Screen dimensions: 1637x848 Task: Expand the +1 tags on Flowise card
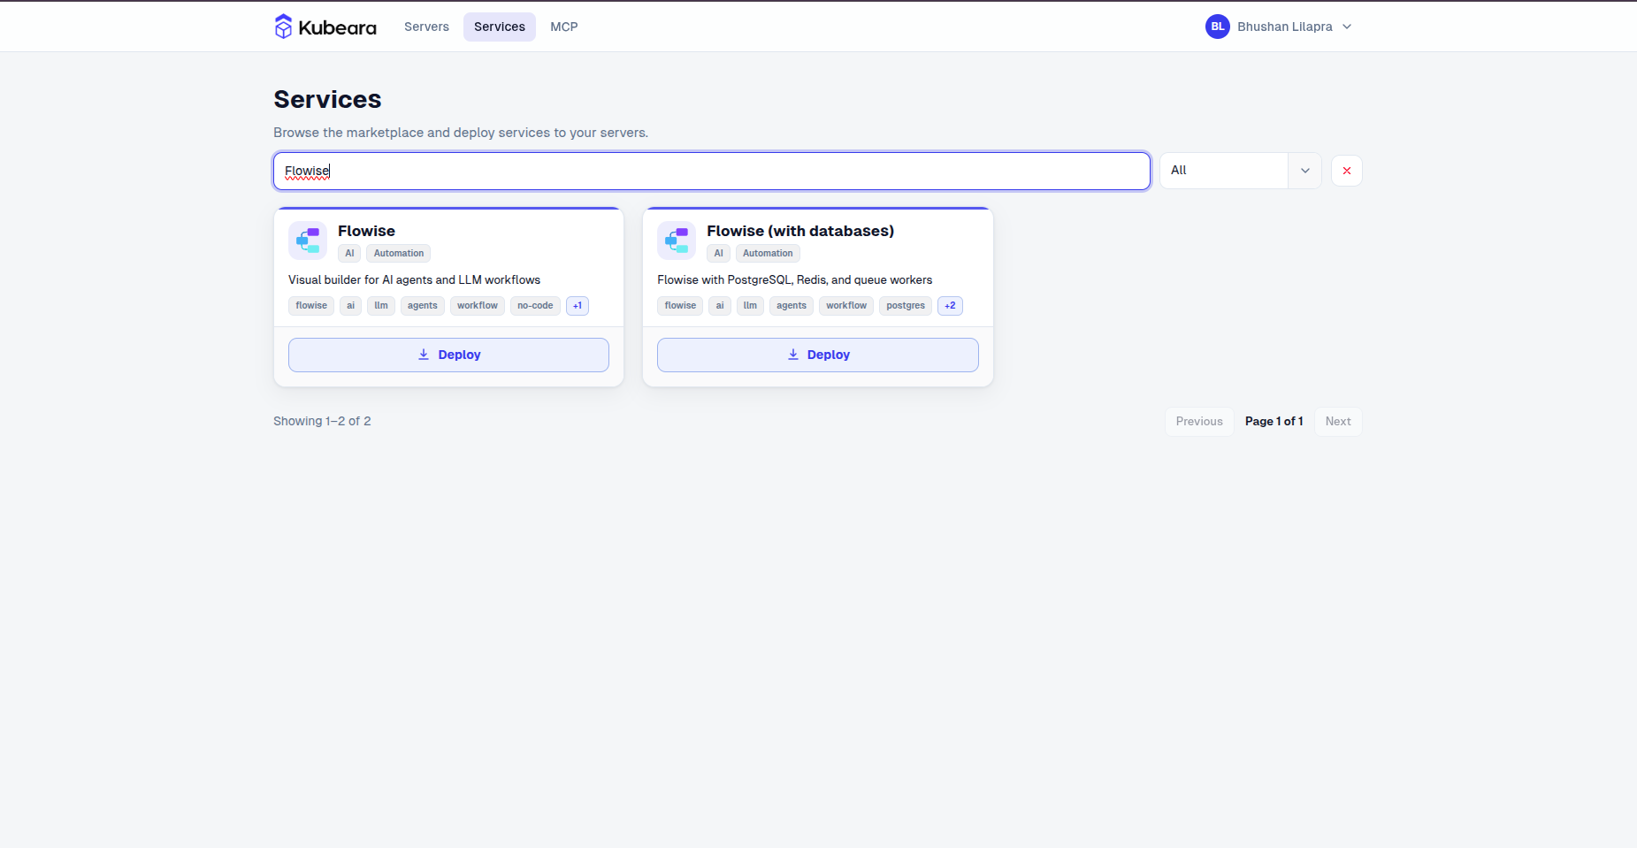[578, 306]
